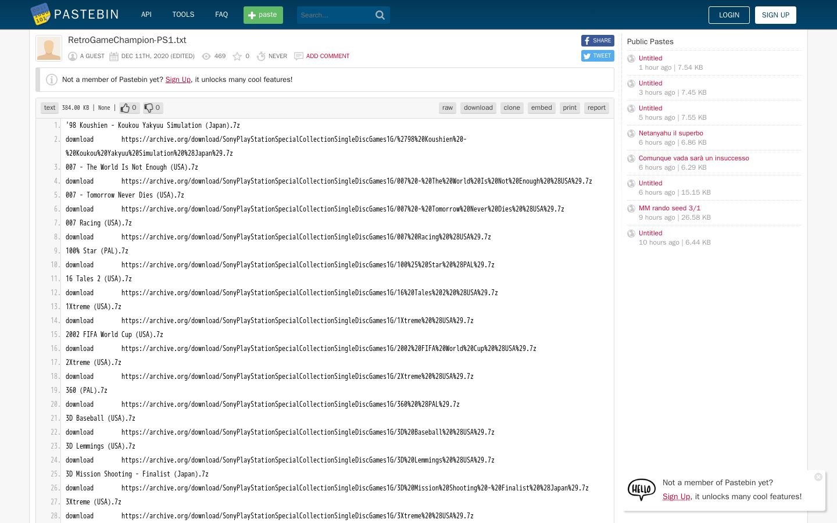
Task: Click the thumbs up like icon
Action: pos(125,108)
